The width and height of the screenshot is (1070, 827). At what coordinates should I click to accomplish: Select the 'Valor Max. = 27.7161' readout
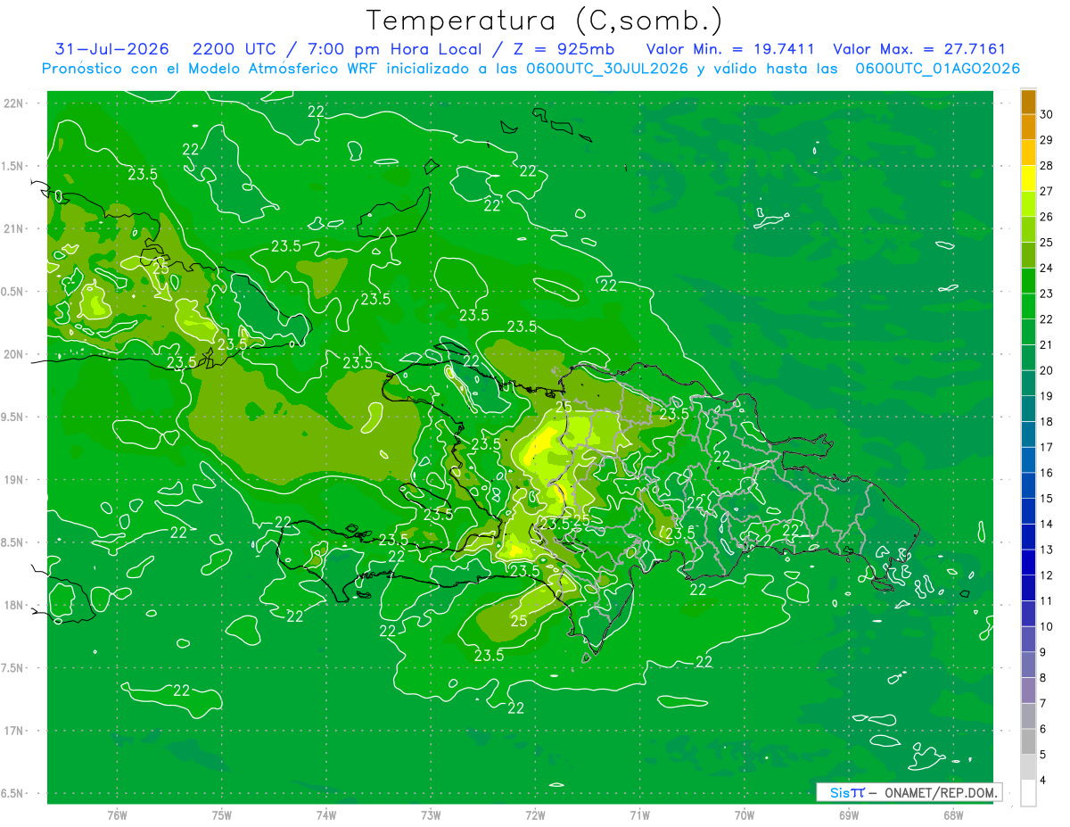pos(918,49)
